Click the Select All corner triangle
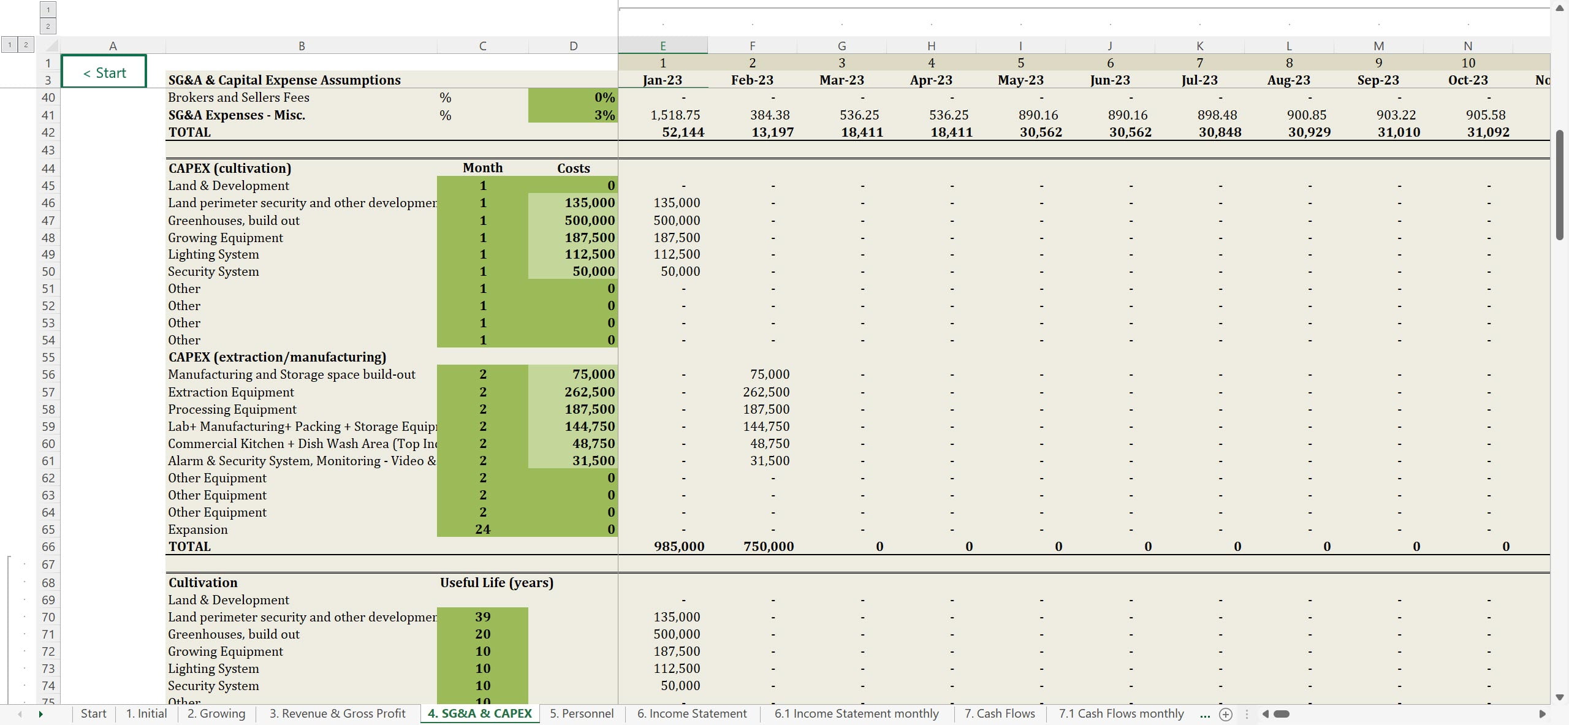 (x=51, y=46)
